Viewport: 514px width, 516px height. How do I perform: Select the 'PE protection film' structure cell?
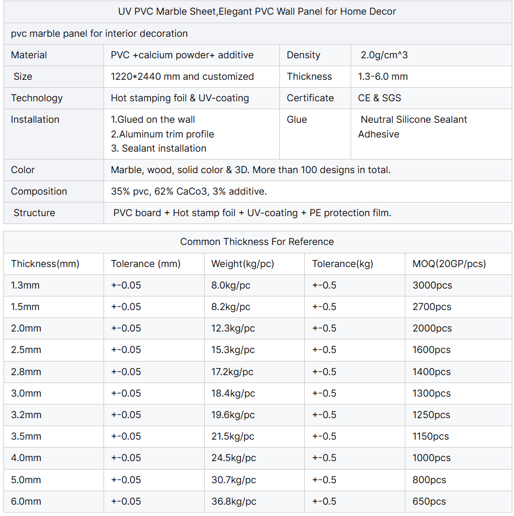coord(252,213)
